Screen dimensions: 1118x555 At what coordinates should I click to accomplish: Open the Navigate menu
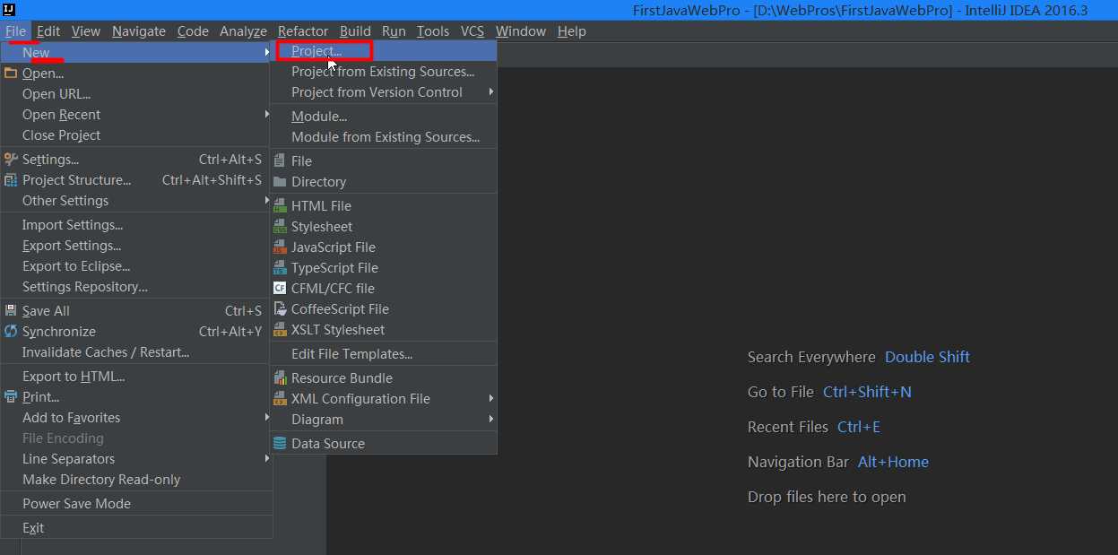click(x=139, y=30)
